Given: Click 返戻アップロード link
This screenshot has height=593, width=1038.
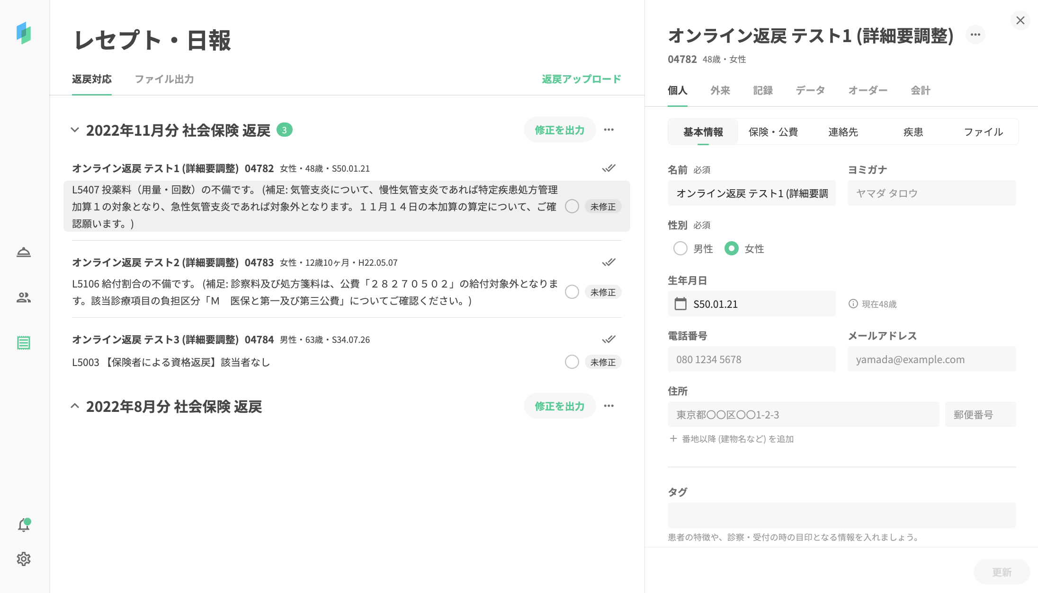Looking at the screenshot, I should 581,79.
